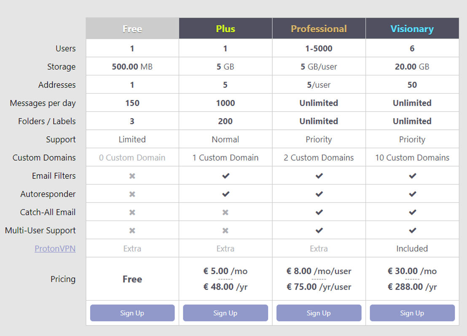Click the Multi-User Support checkmark under Professional
Viewport: 467px width, 336px height.
319,230
